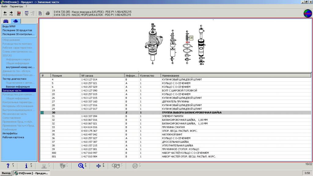This screenshot has height=176, width=313.
Task: Select the УПЛОТНИТЕЛЬНАЯ ШАЙБА row
Action: [x=175, y=145]
